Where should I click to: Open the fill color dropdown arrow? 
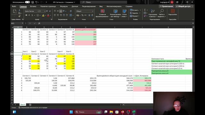coord(45,15)
